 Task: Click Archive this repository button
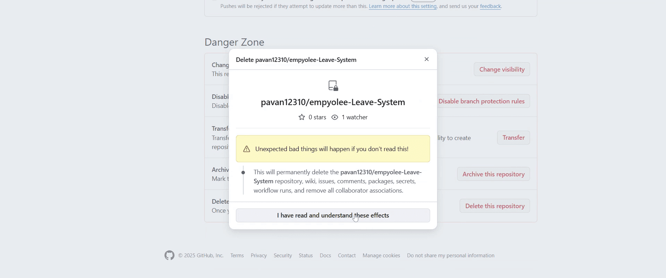(493, 174)
